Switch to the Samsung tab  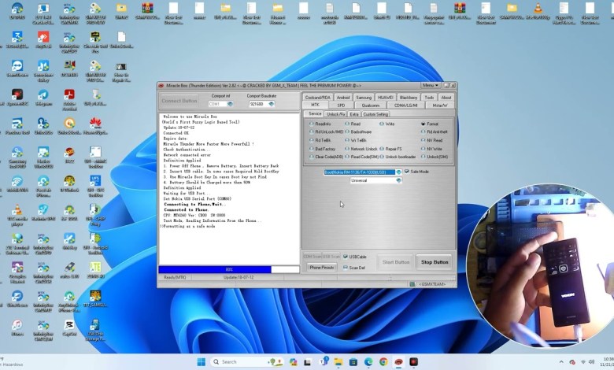click(x=364, y=98)
